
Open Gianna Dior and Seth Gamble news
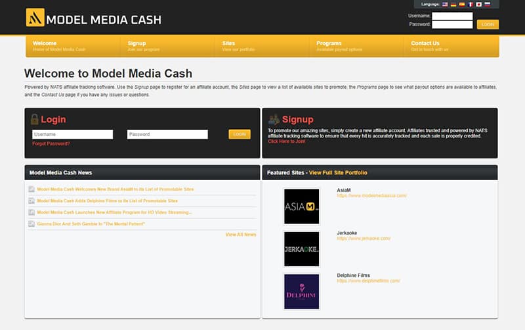pos(91,224)
